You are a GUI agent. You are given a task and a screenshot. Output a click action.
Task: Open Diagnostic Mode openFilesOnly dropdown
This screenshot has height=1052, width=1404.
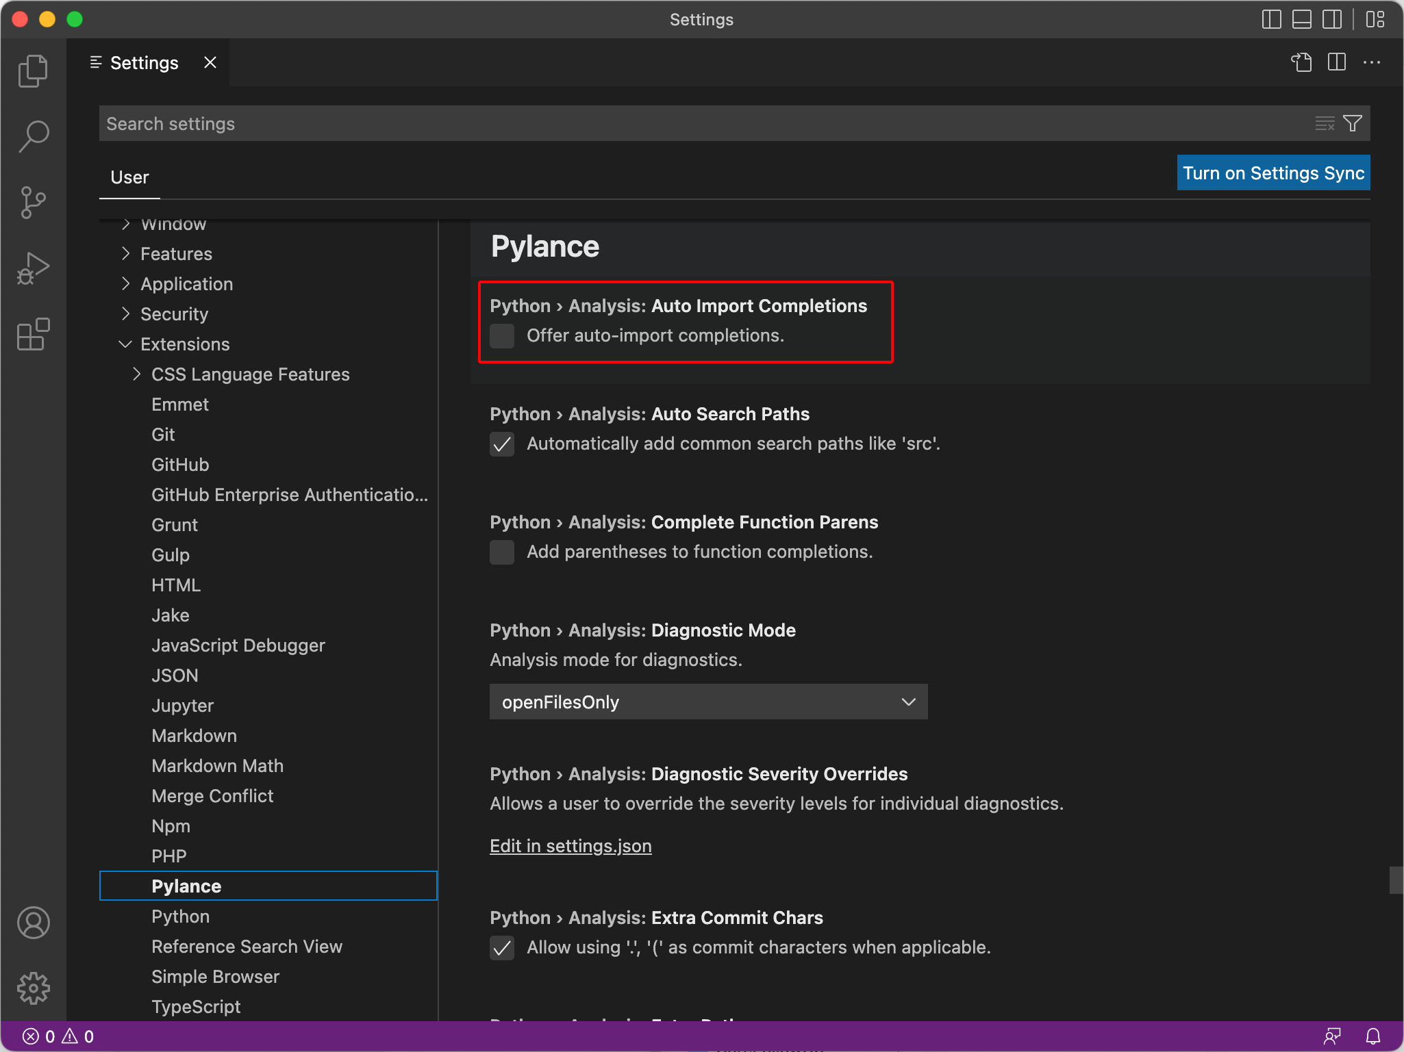(x=708, y=702)
